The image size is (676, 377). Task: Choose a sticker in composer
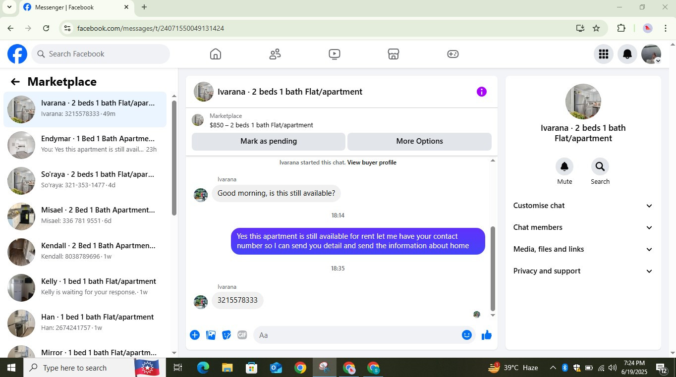[226, 335]
